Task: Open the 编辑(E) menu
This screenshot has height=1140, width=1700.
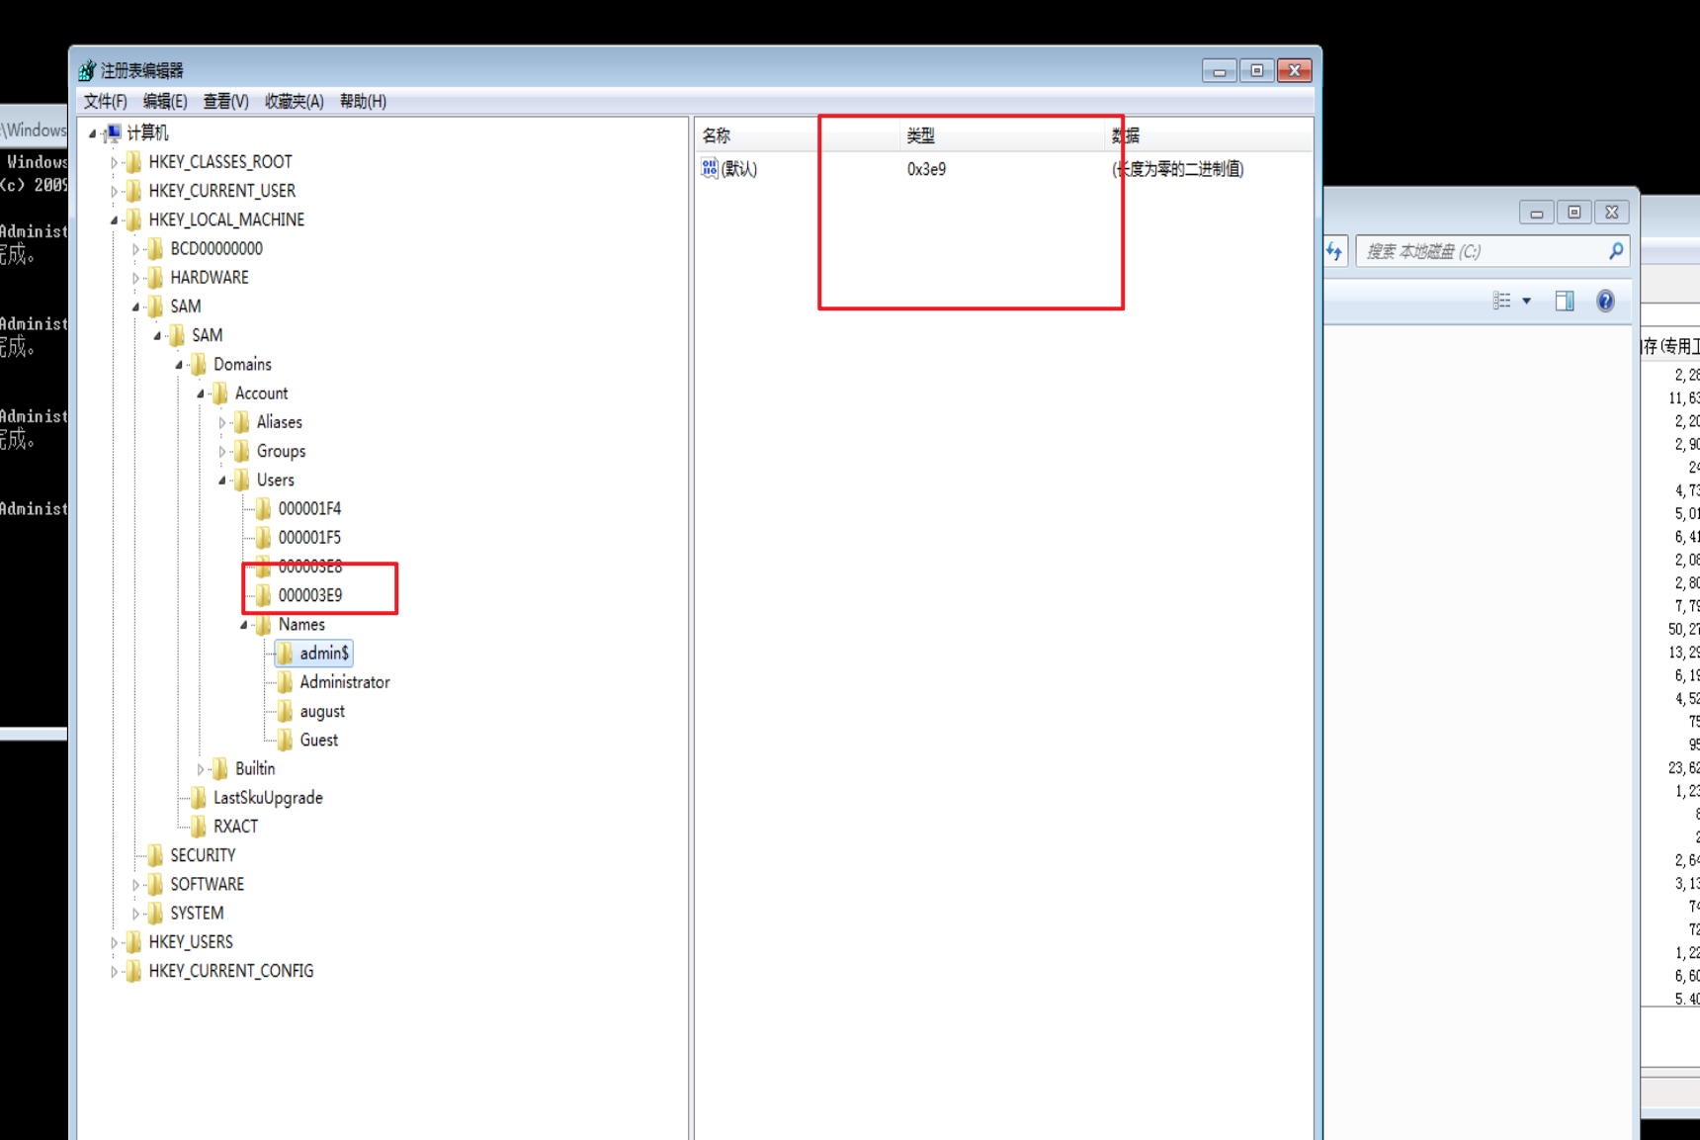Action: tap(164, 101)
